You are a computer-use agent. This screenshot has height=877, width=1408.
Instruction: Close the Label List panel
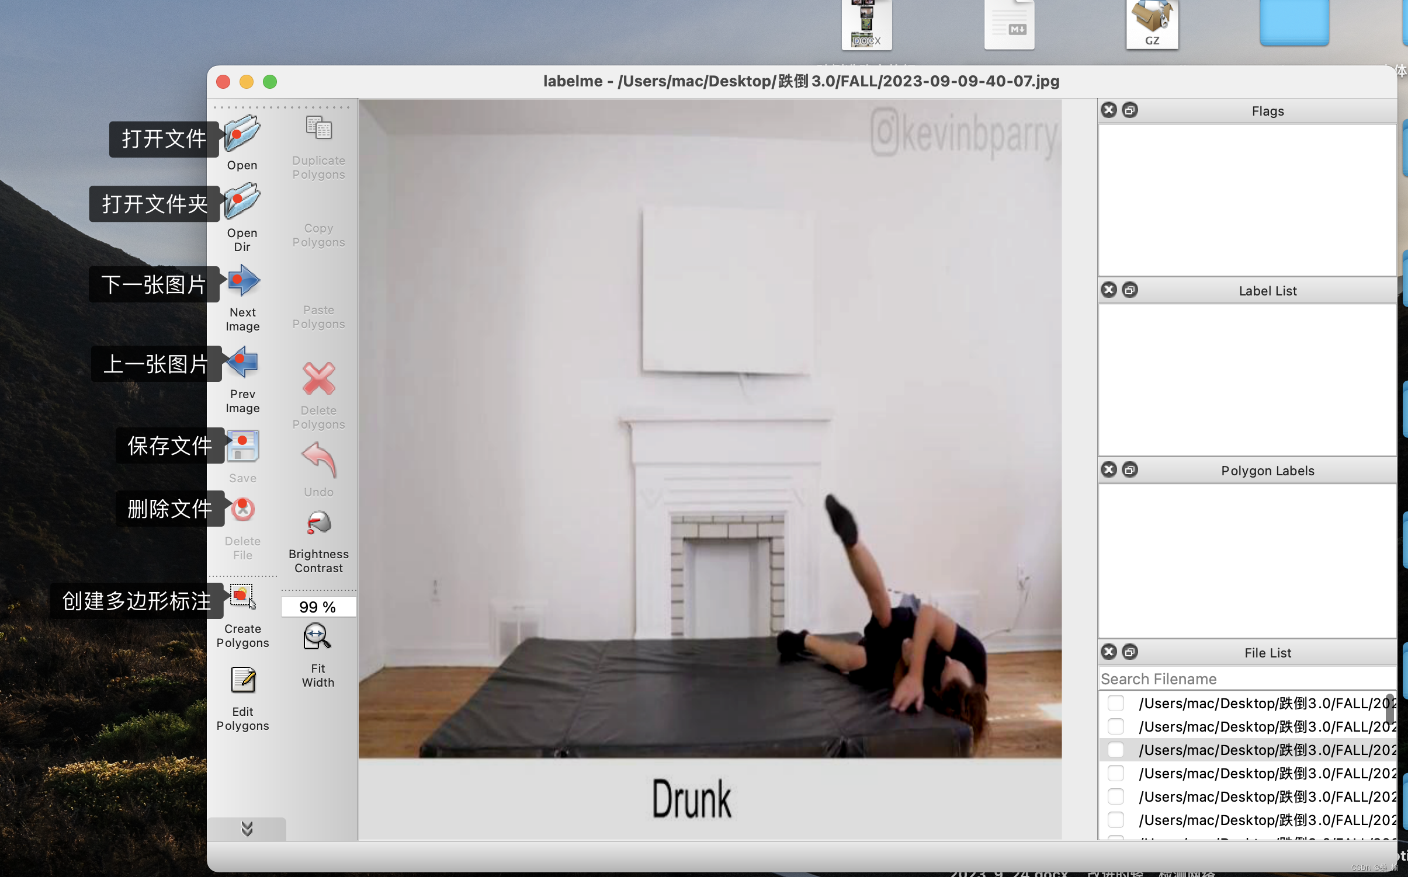coord(1109,290)
